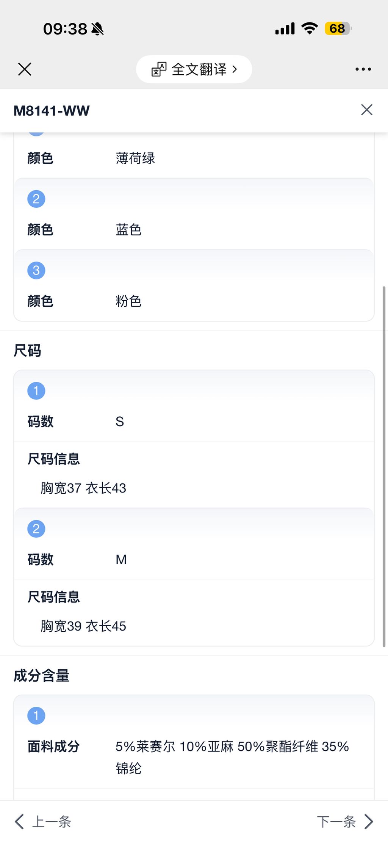The image size is (388, 844).
Task: Select size entry 2 badge for M
Action: pos(36,529)
